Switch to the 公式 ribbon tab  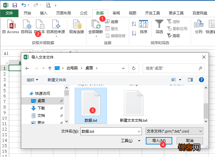click(x=84, y=13)
